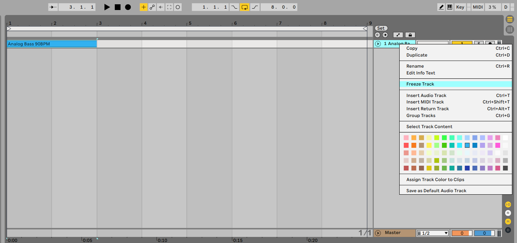Choose Insert Audio Track menu item
The height and width of the screenshot is (243, 517).
(456, 96)
